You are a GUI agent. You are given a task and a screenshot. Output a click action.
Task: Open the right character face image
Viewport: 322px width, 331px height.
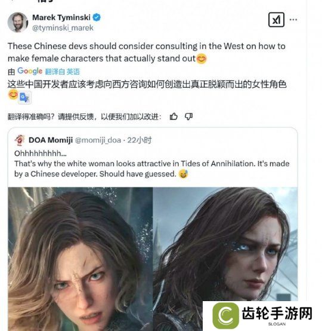[225, 244]
